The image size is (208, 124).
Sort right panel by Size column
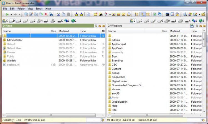click(x=156, y=31)
